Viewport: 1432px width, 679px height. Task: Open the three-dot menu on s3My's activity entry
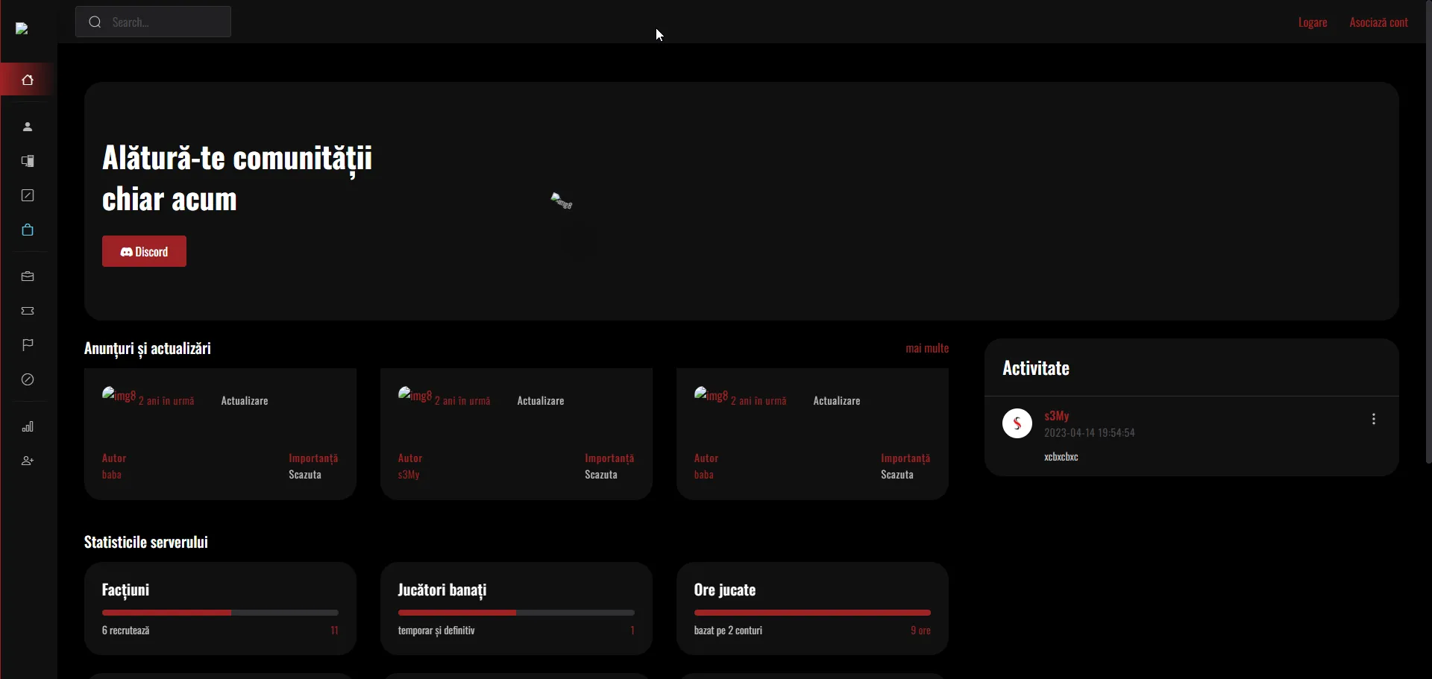1374,419
